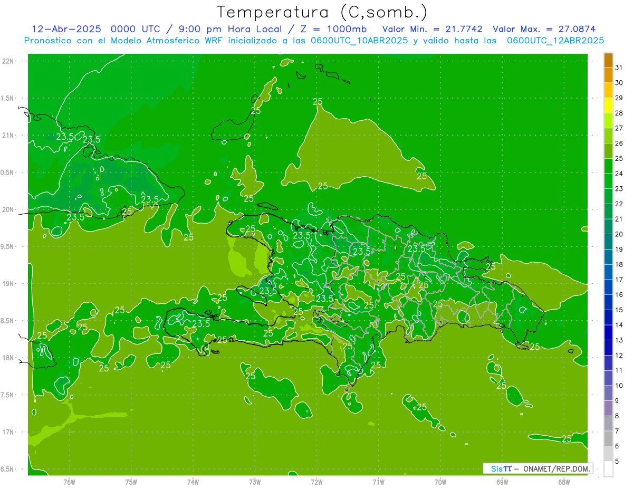Image resolution: width=633 pixels, height=489 pixels.
Task: Click the "28" label on color scale
Action: [x=619, y=113]
